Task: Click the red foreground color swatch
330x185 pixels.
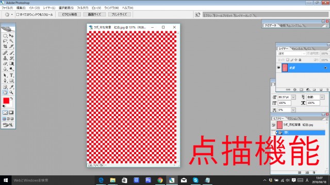Action: coord(6,101)
